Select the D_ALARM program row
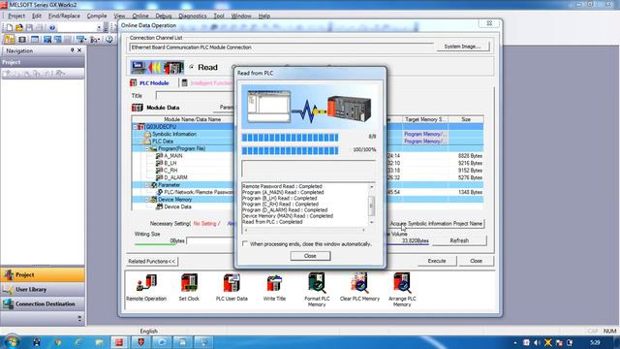Image resolution: width=620 pixels, height=349 pixels. [307, 177]
